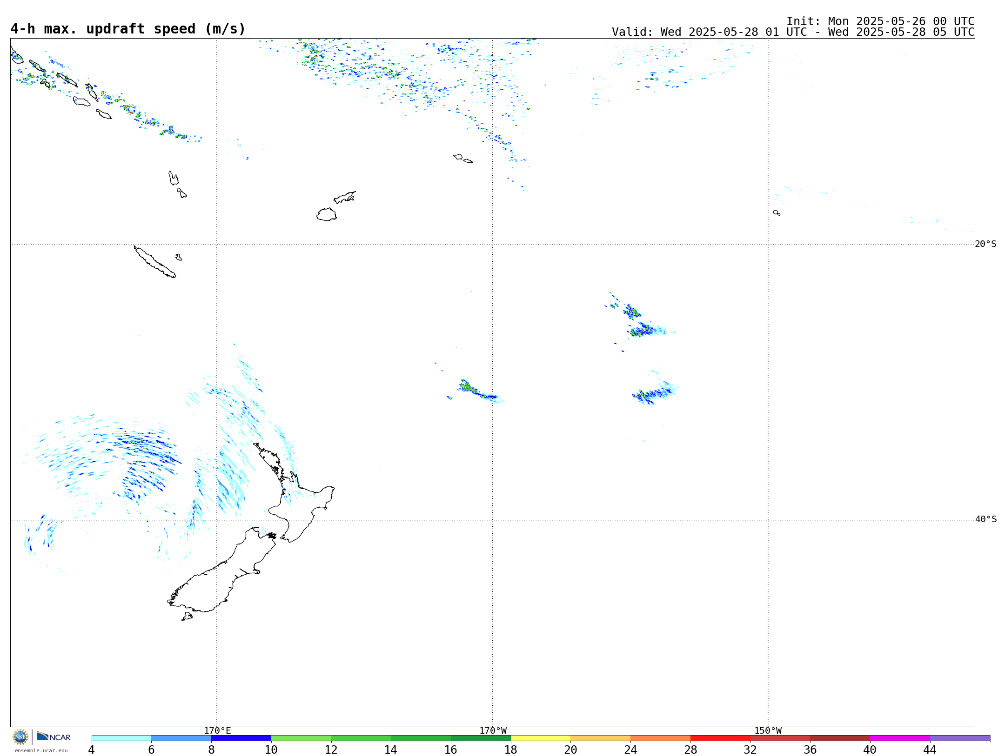Click the dark green 16-18 colorbar swatch
This screenshot has height=756, width=1005.
[x=481, y=738]
